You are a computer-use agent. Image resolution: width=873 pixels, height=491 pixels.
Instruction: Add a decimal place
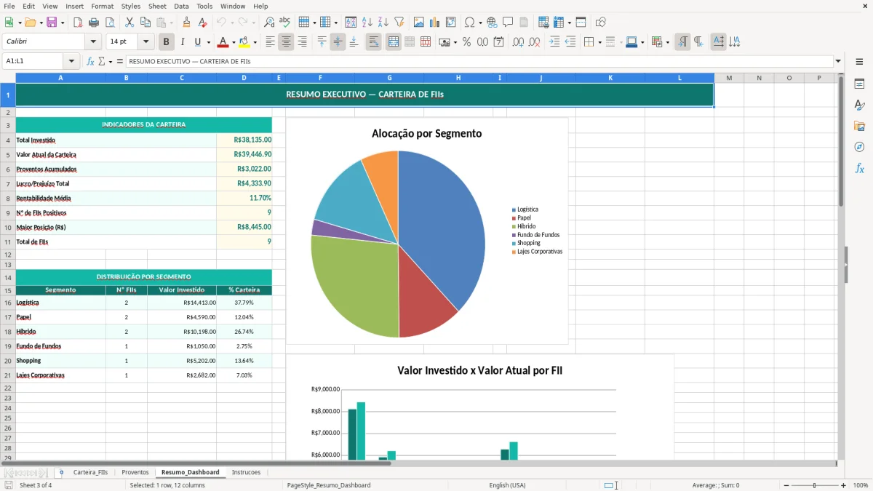pyautogui.click(x=518, y=42)
